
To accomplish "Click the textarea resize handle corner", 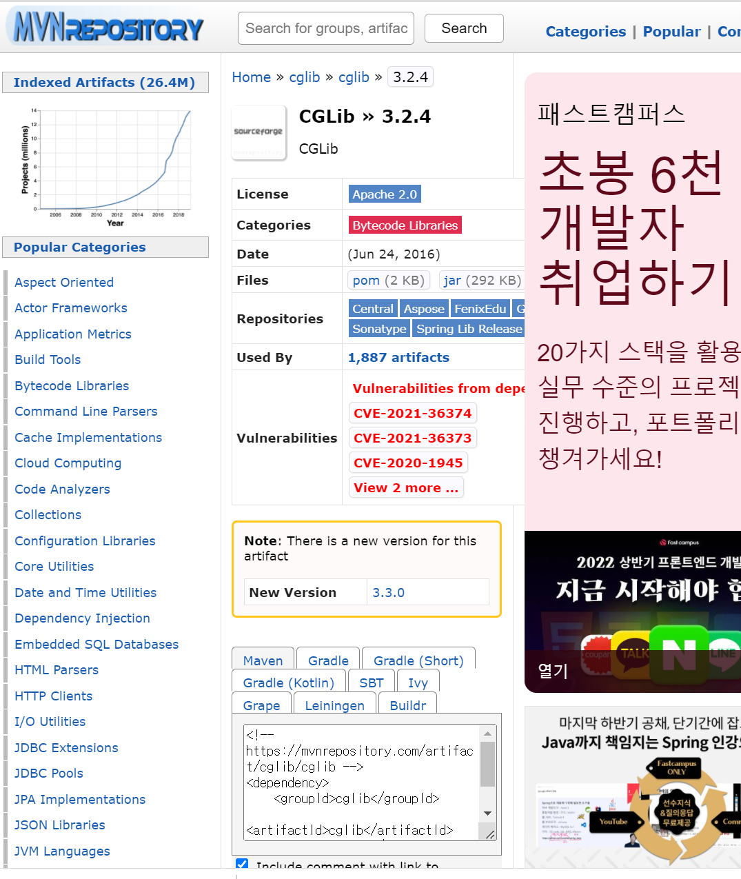I will (x=490, y=835).
